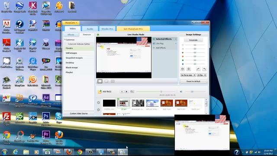Viewport: 277px width, 156px height.
Task: Mute the movie volume speaker icon
Action: click(x=181, y=91)
